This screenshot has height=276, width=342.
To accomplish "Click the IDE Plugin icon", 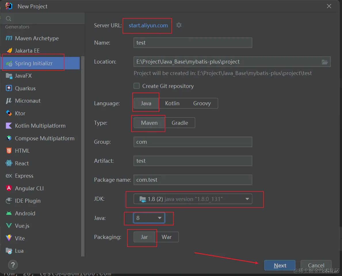I will coord(9,201).
